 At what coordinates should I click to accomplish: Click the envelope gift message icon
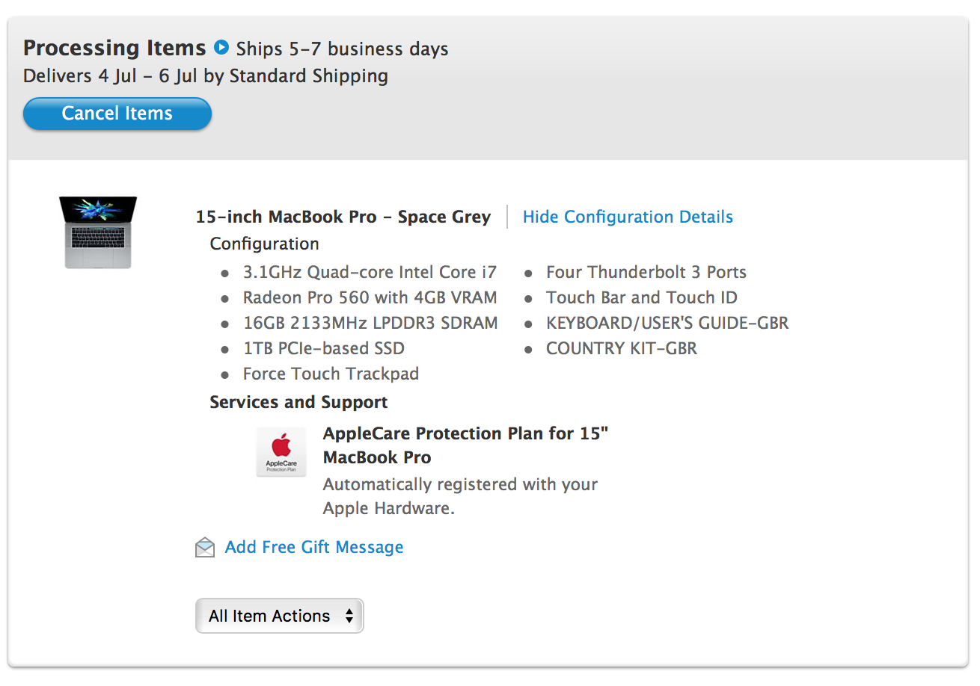(x=205, y=548)
